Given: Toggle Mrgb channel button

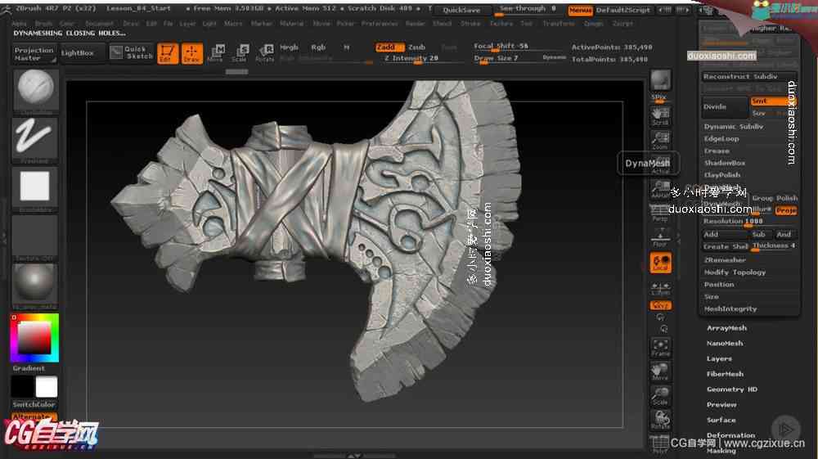Looking at the screenshot, I should [x=289, y=47].
